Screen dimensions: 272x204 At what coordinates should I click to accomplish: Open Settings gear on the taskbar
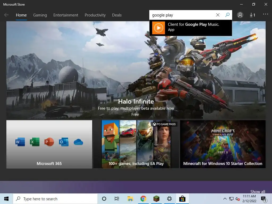pyautogui.click(x=169, y=199)
